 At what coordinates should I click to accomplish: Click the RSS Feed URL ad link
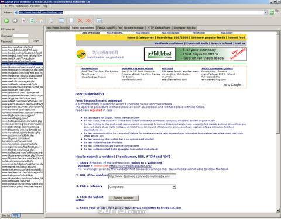(115, 33)
